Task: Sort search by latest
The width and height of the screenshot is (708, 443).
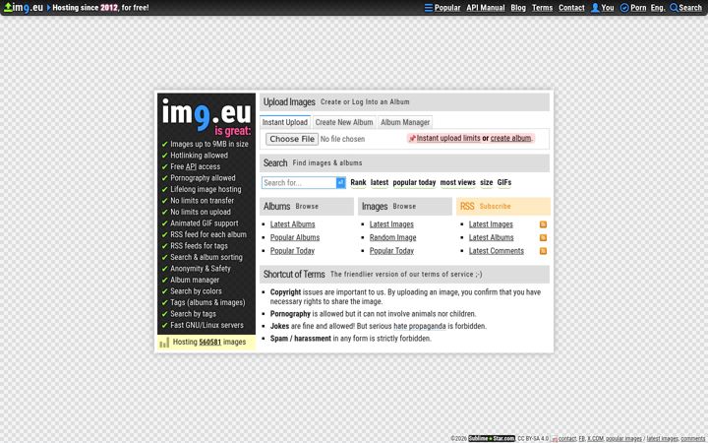Action: pyautogui.click(x=380, y=183)
